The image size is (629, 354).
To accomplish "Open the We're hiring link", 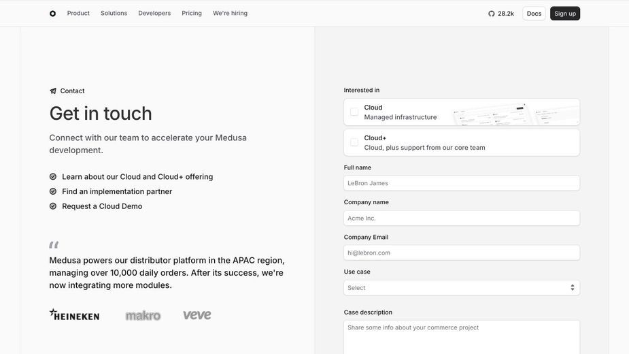I will coord(231,13).
